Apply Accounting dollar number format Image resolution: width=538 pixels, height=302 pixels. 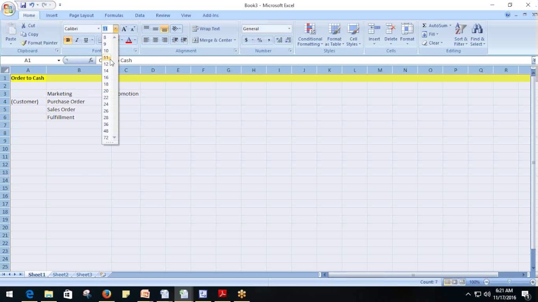pos(246,40)
